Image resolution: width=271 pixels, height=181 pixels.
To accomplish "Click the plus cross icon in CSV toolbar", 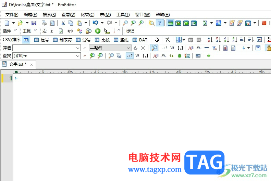I will (x=157, y=40).
